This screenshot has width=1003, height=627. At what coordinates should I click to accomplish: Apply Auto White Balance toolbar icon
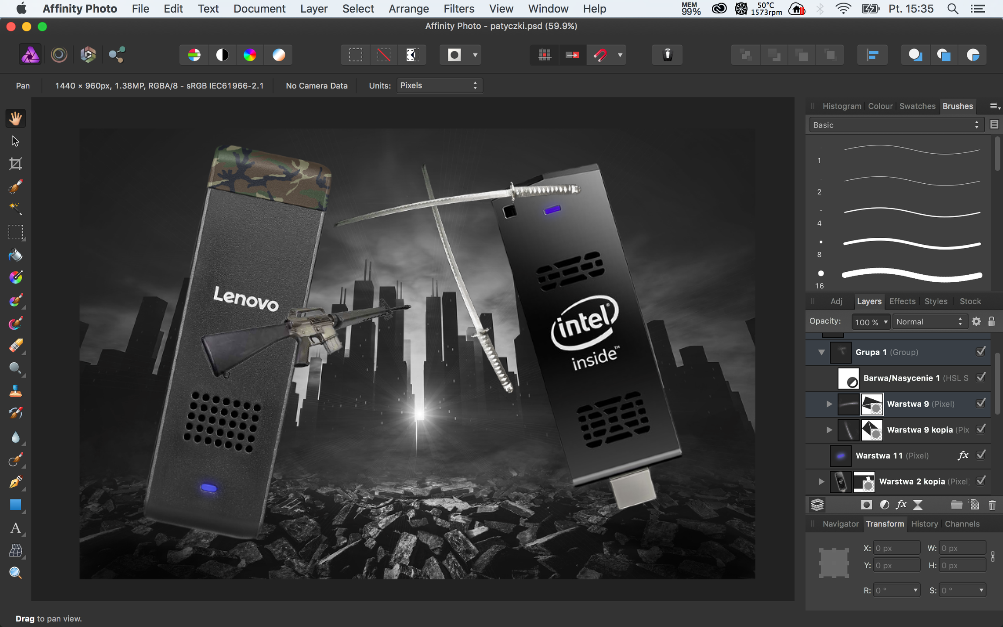tap(279, 55)
